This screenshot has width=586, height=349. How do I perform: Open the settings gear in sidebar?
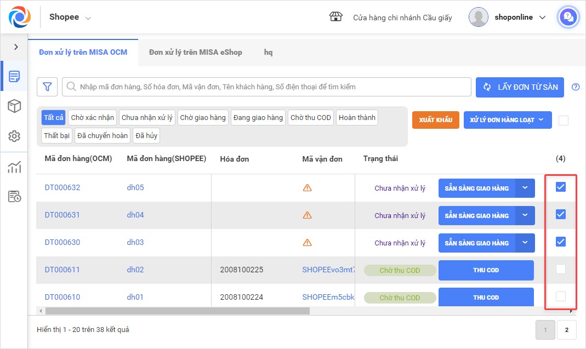point(14,136)
